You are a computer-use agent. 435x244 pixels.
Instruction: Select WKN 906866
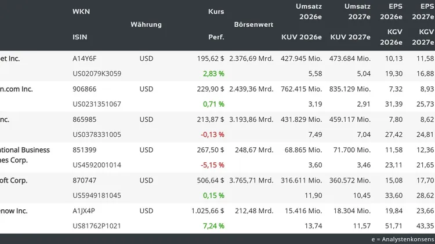[x=84, y=89]
